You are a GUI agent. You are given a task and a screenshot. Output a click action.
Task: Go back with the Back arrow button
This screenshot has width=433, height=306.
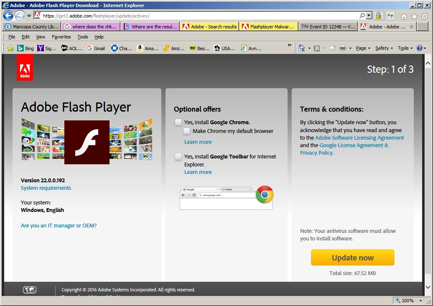coord(8,16)
